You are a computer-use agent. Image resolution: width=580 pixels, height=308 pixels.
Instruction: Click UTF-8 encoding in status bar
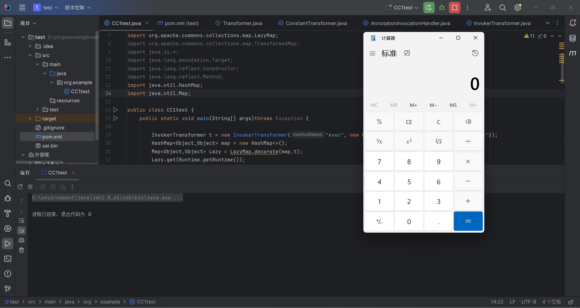coord(529,302)
